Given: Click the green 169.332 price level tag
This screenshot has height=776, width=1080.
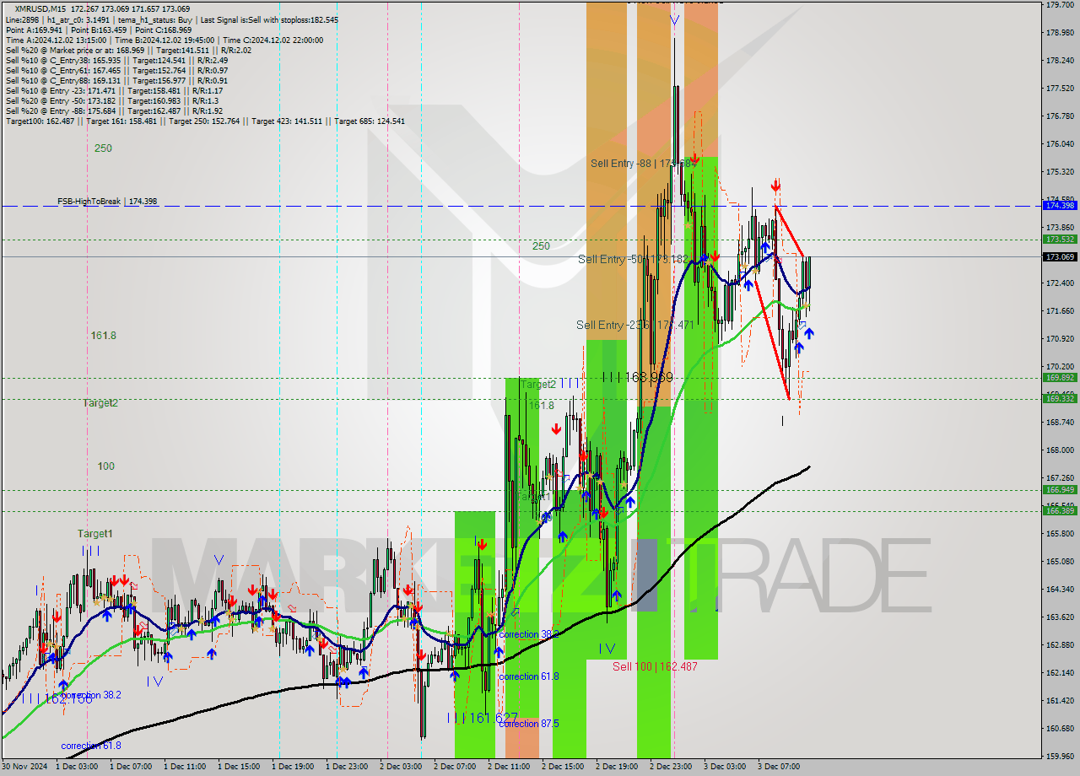Looking at the screenshot, I should [x=1060, y=399].
